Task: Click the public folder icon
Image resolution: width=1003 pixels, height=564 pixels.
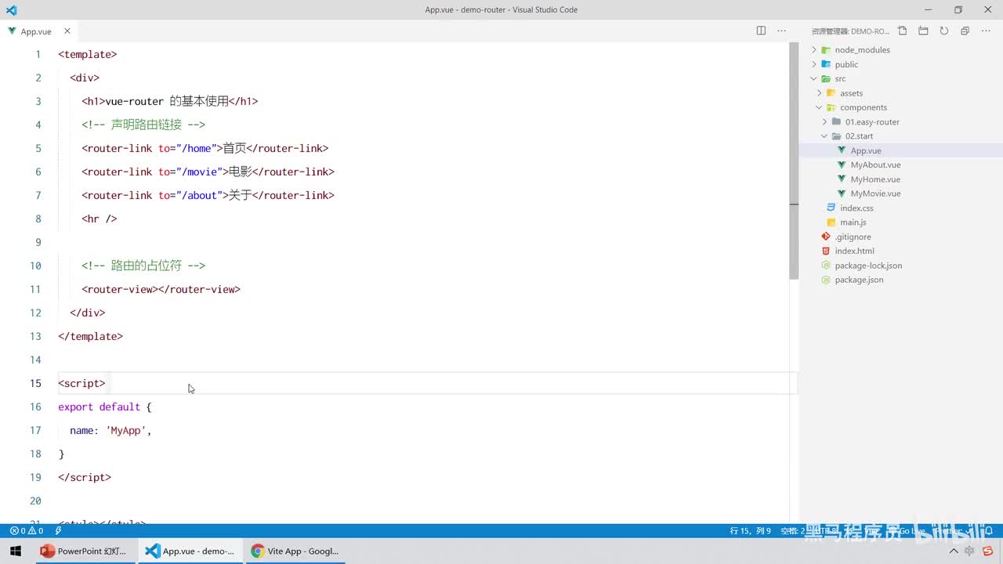Action: (826, 64)
